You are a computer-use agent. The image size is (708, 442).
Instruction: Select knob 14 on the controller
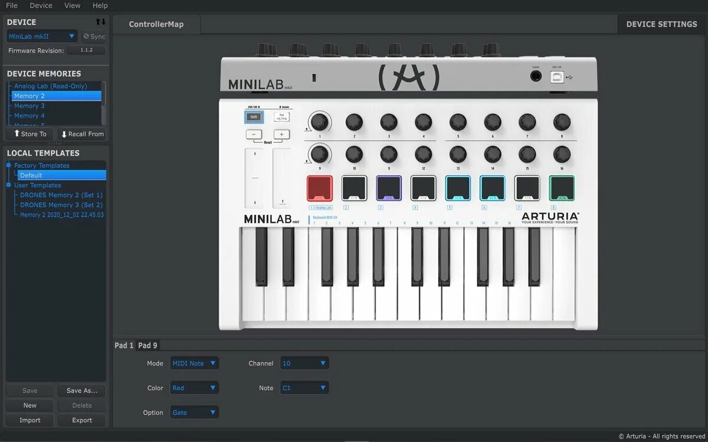coord(493,155)
